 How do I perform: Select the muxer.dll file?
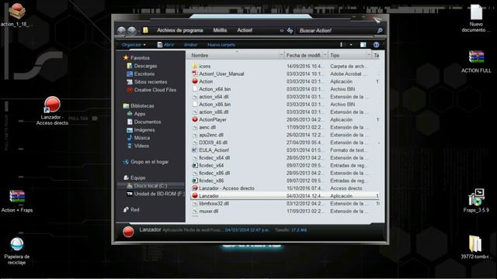[205, 211]
